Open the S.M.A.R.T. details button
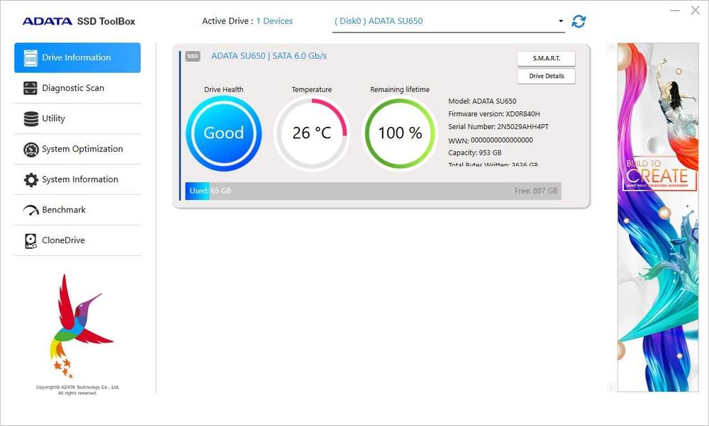This screenshot has height=426, width=709. [546, 58]
